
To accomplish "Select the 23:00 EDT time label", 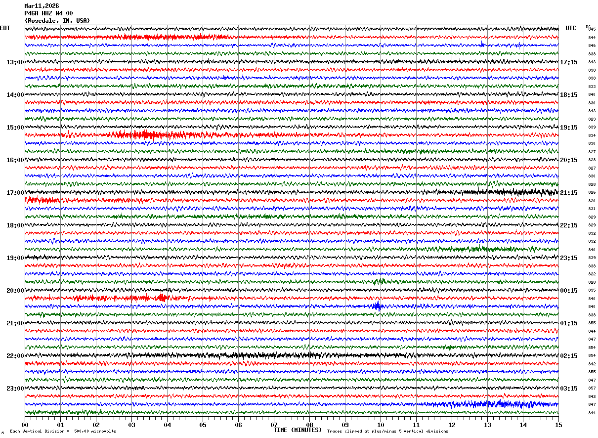I will [x=15, y=389].
